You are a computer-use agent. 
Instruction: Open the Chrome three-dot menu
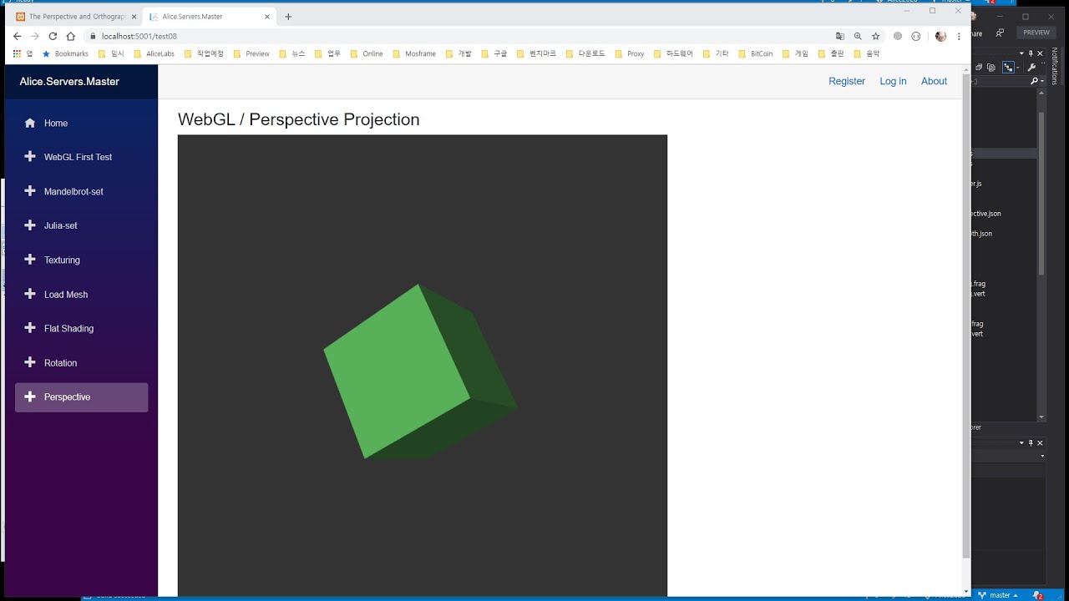click(959, 36)
